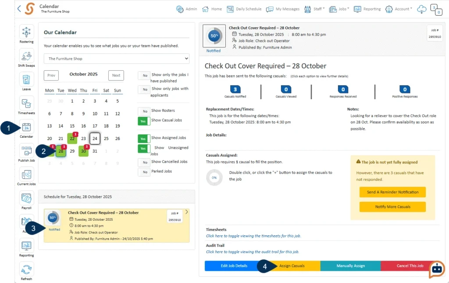Open Publish Job in the sidebar

pyautogui.click(x=26, y=151)
